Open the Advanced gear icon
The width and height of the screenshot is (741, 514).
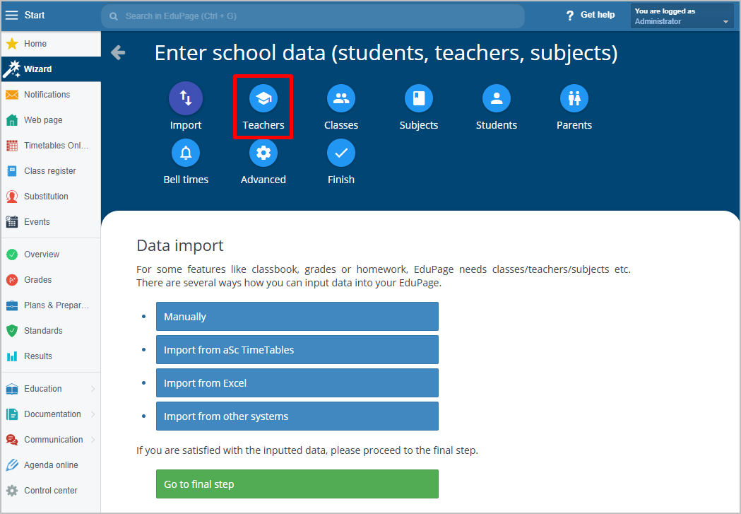[x=263, y=153]
